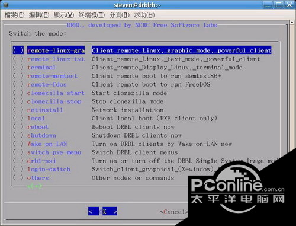Click 'Network installation' description text
The image size is (296, 226).
coord(128,110)
